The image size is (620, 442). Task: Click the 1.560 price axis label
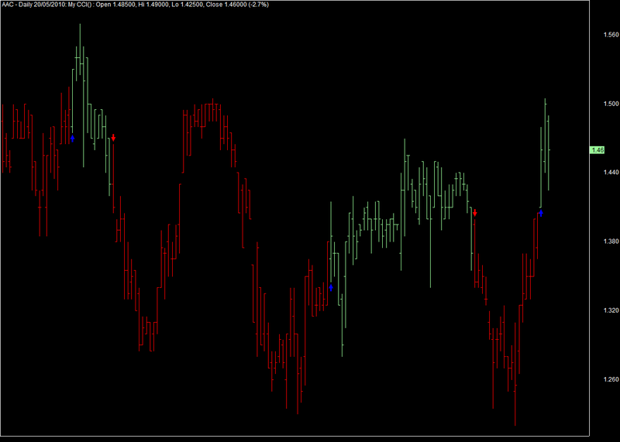click(x=611, y=35)
